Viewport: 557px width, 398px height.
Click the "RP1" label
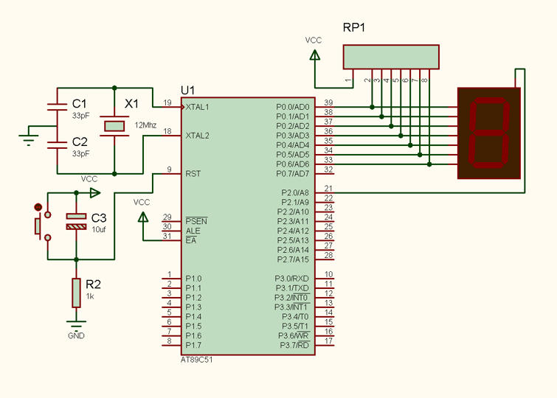tap(354, 28)
